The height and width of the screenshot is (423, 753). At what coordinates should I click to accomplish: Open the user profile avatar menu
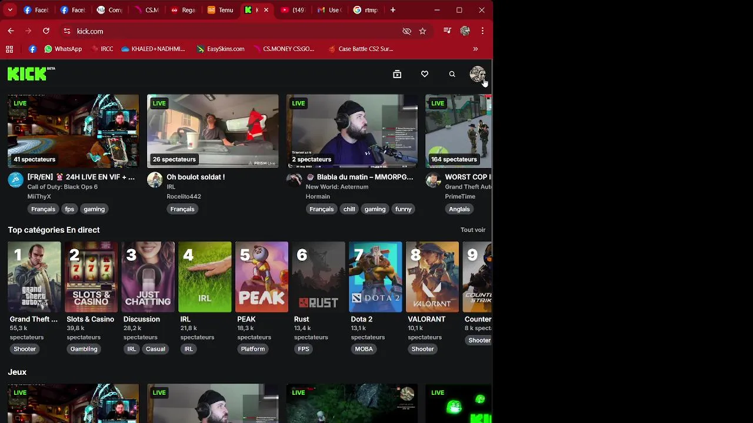click(477, 74)
